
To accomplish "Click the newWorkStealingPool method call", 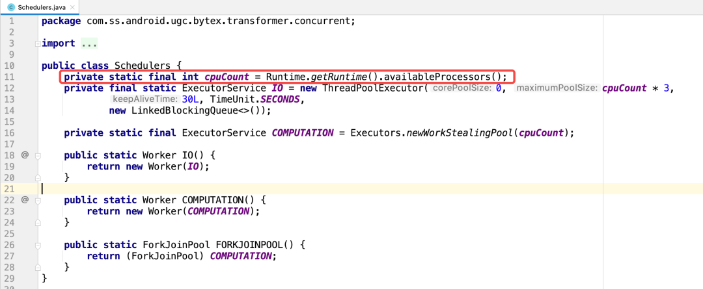I will pyautogui.click(x=459, y=132).
